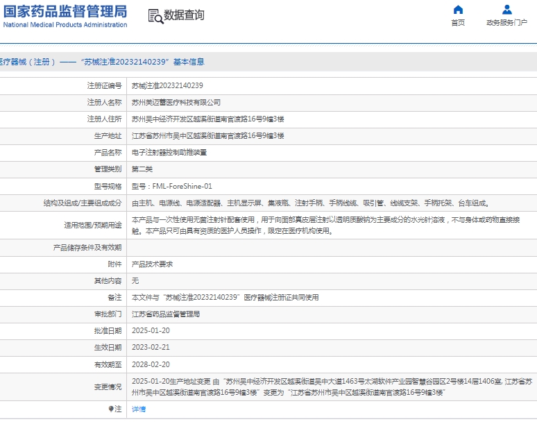Click the 产品名称 field label
Image resolution: width=537 pixels, height=424 pixels.
click(108, 153)
